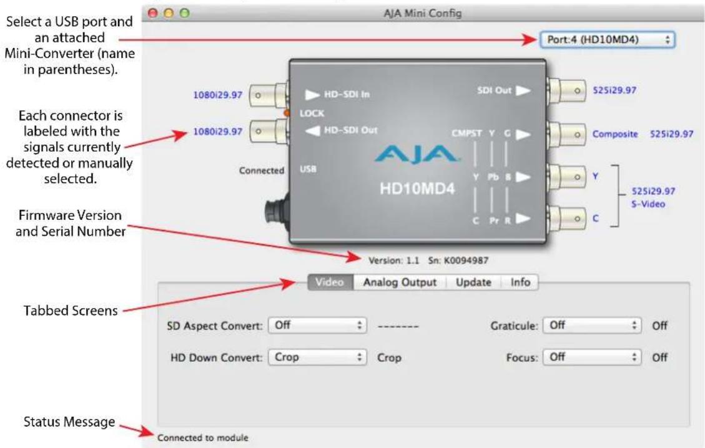
Task: Click the AJA Mini Config window title
Action: [x=423, y=13]
